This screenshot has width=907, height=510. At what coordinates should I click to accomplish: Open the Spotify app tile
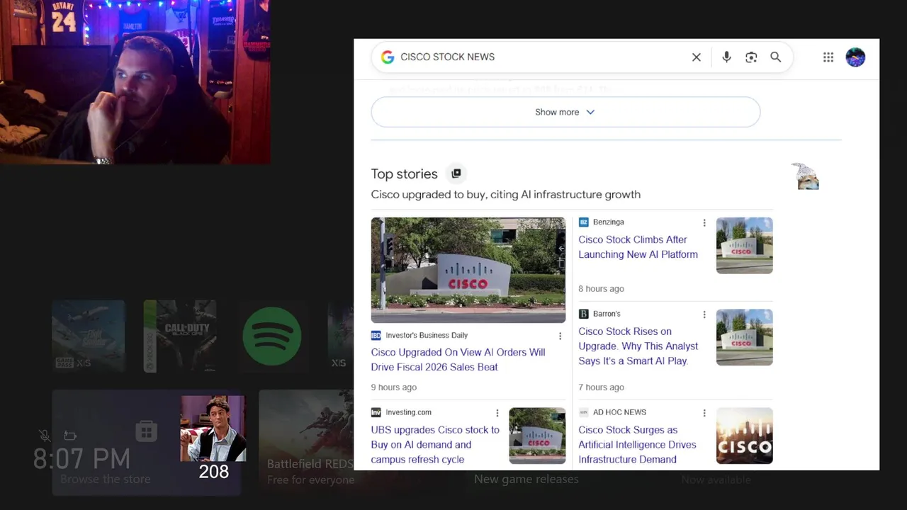point(272,336)
